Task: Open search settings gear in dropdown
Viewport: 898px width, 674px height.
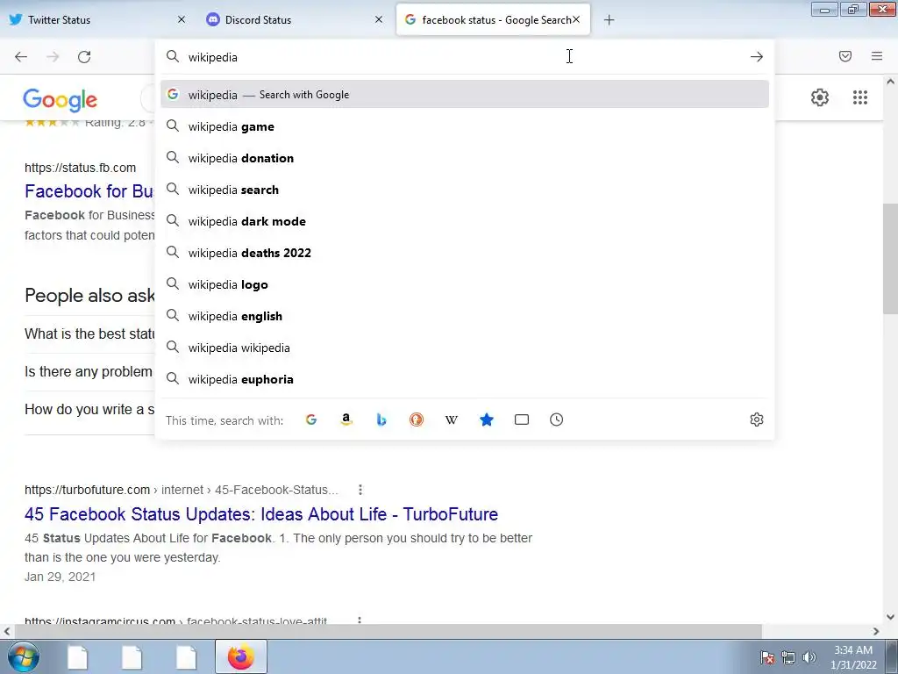Action: point(757,419)
